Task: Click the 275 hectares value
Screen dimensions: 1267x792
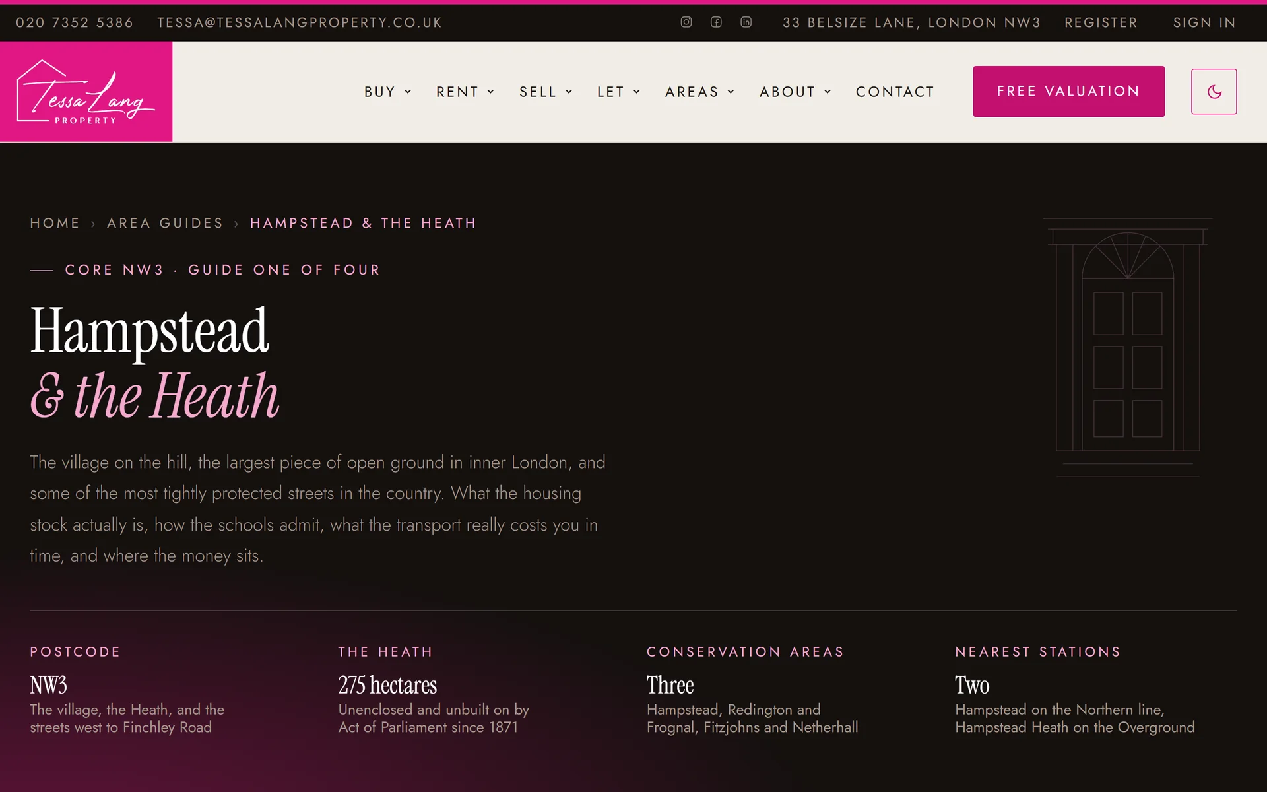Action: tap(387, 685)
